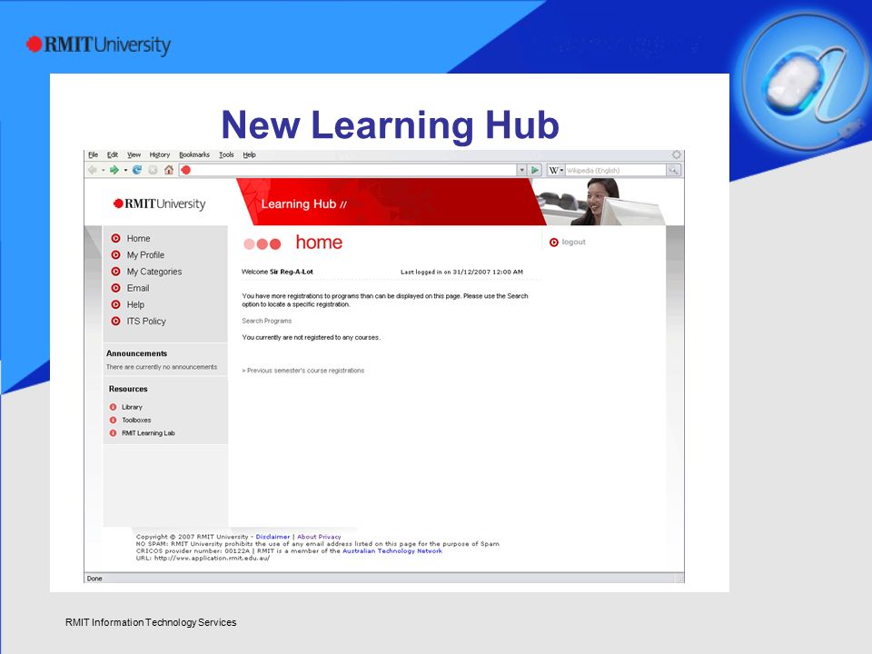Open the View menu
Image resolution: width=872 pixels, height=654 pixels.
tap(134, 154)
